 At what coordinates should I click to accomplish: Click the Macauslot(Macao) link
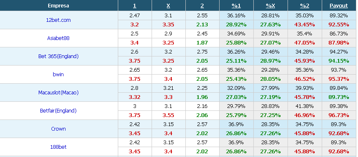[58, 93]
